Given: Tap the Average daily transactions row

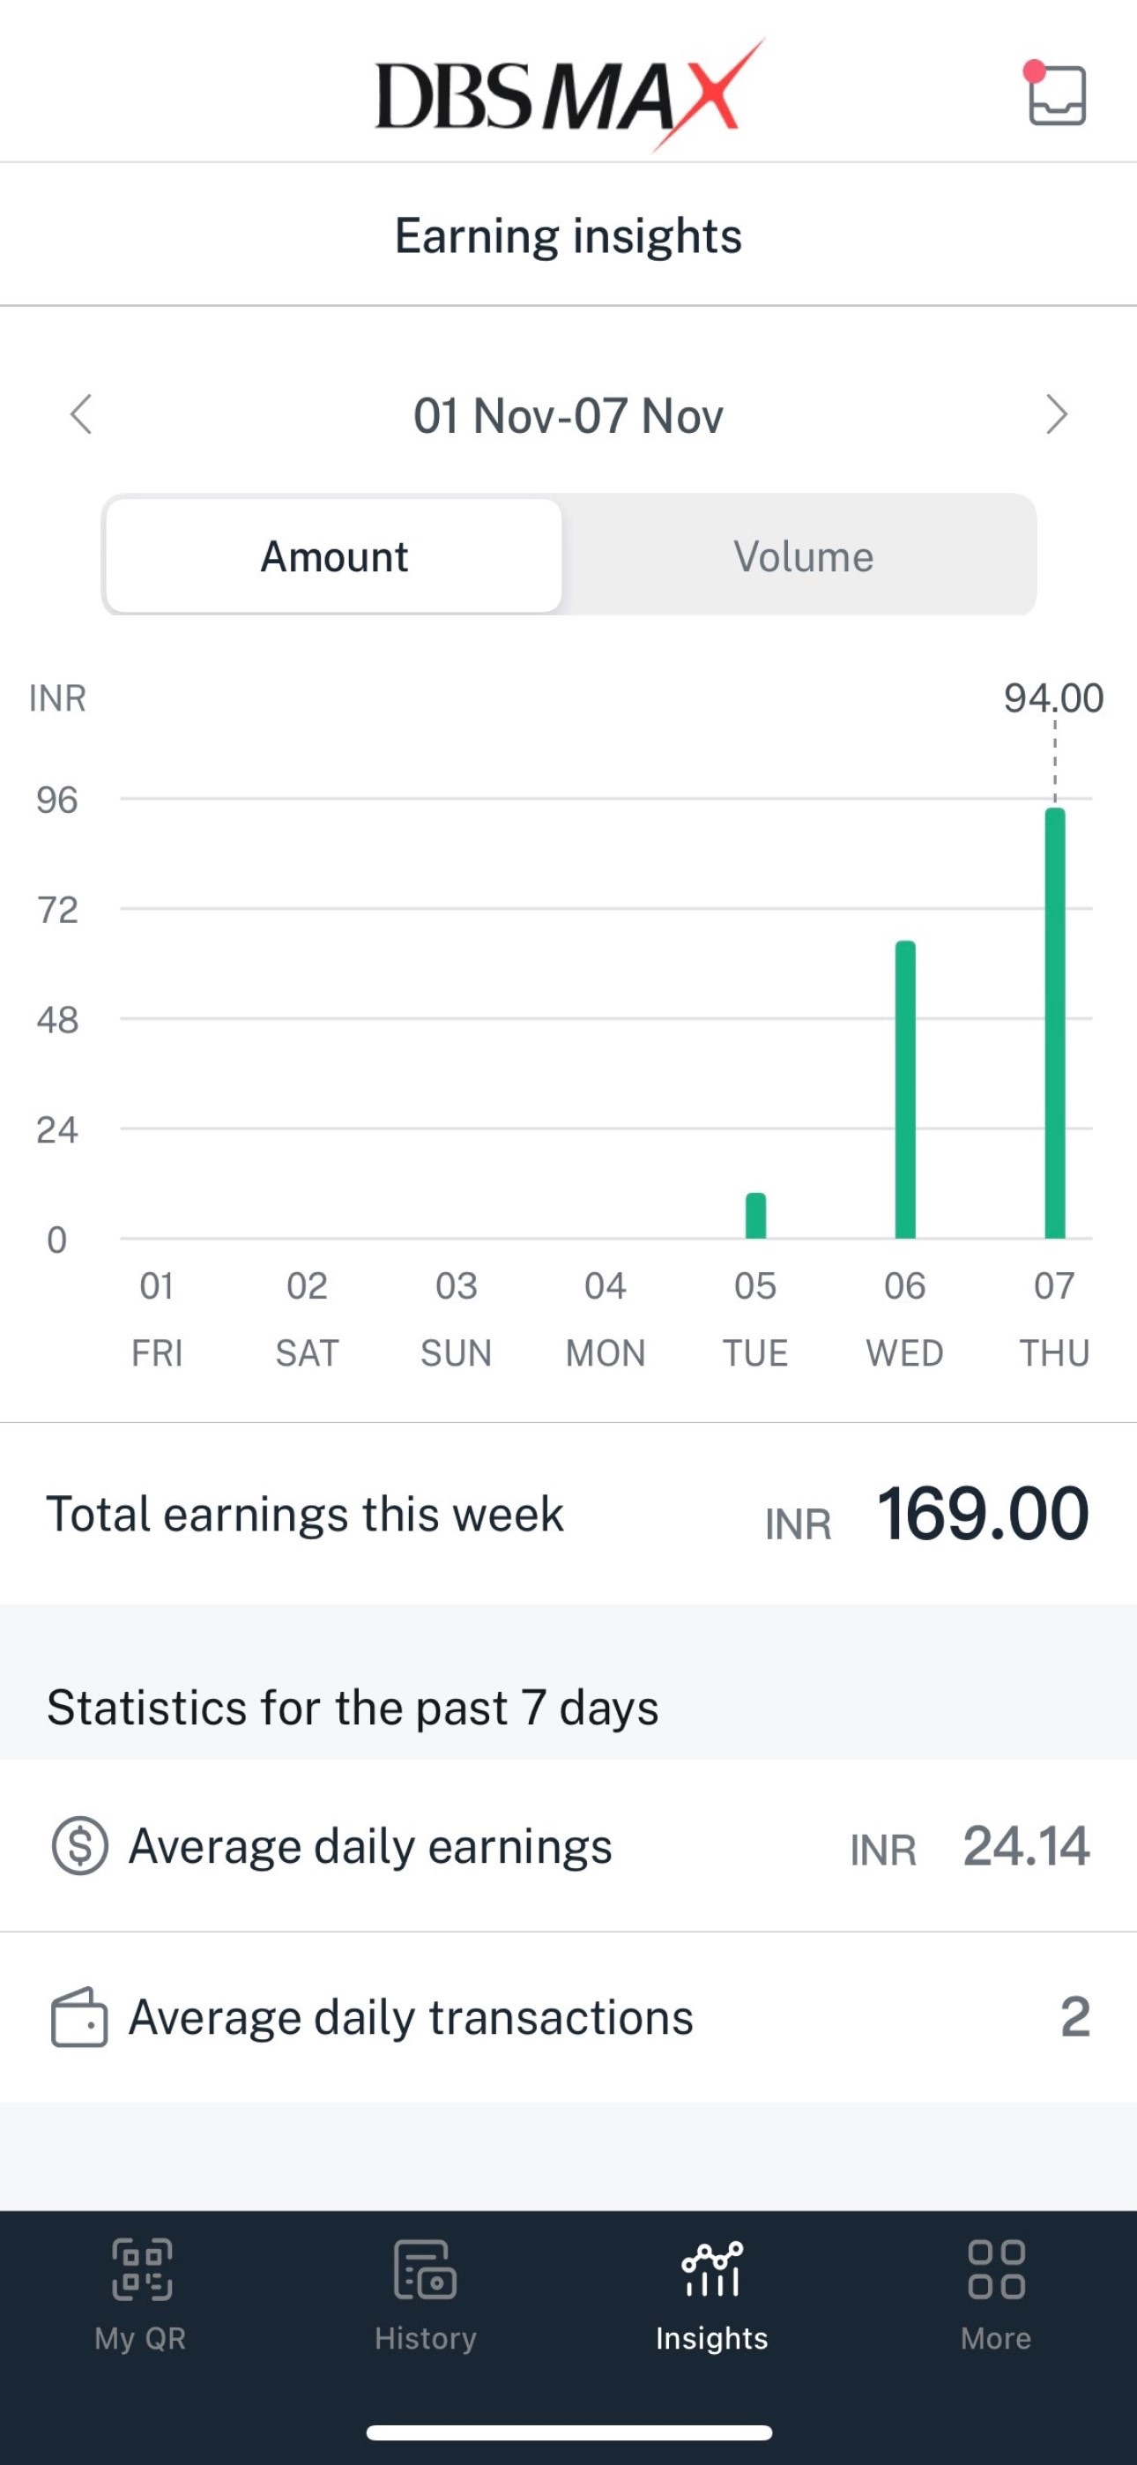Looking at the screenshot, I should pos(568,2017).
